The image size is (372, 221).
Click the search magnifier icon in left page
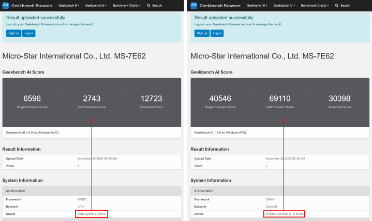148,5
